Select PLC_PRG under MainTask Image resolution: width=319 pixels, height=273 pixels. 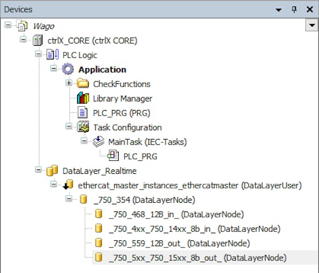[x=140, y=156]
